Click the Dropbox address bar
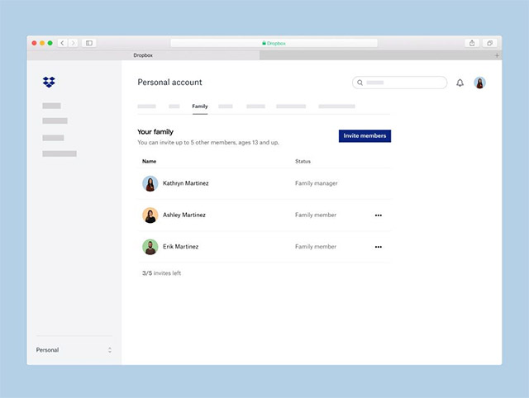 click(274, 43)
